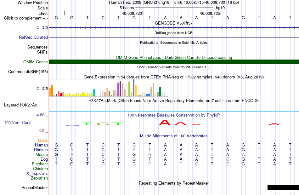Click the olive C in the PhyloP logo

(103, 124)
